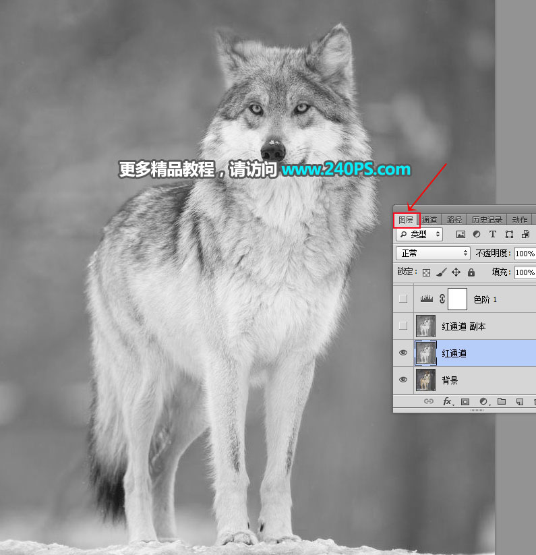536x555 pixels.
Task: Hide the 背景 layer
Action: click(403, 380)
